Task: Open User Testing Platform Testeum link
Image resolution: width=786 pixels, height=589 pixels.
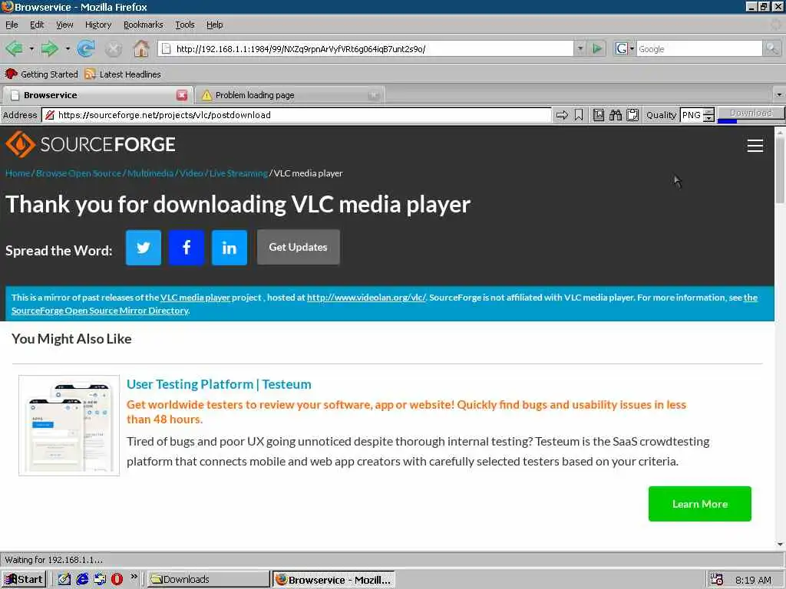Action: [219, 384]
